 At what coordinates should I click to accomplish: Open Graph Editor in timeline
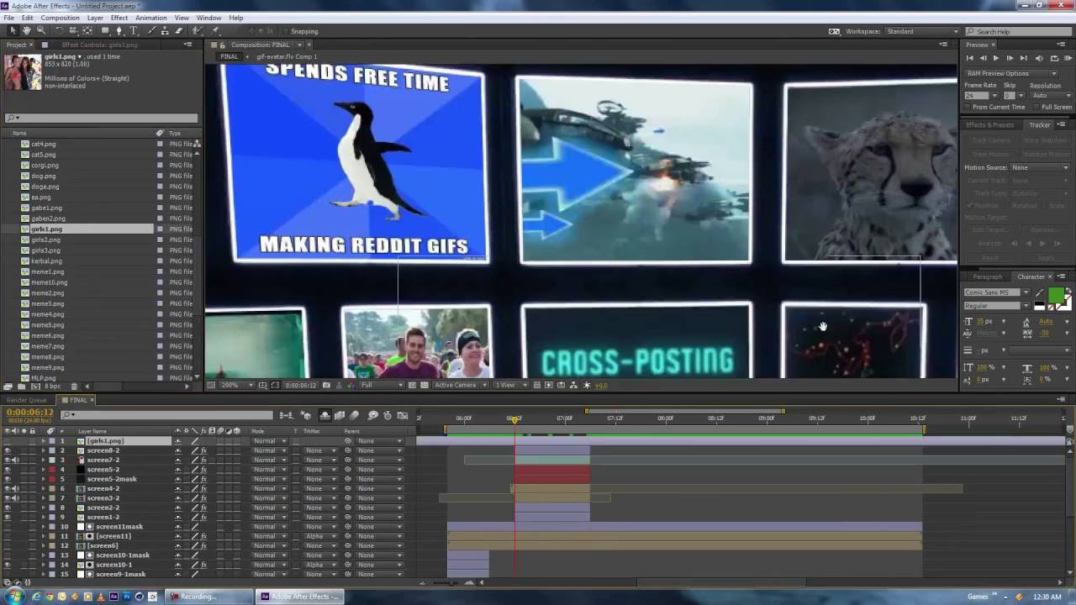tap(403, 415)
